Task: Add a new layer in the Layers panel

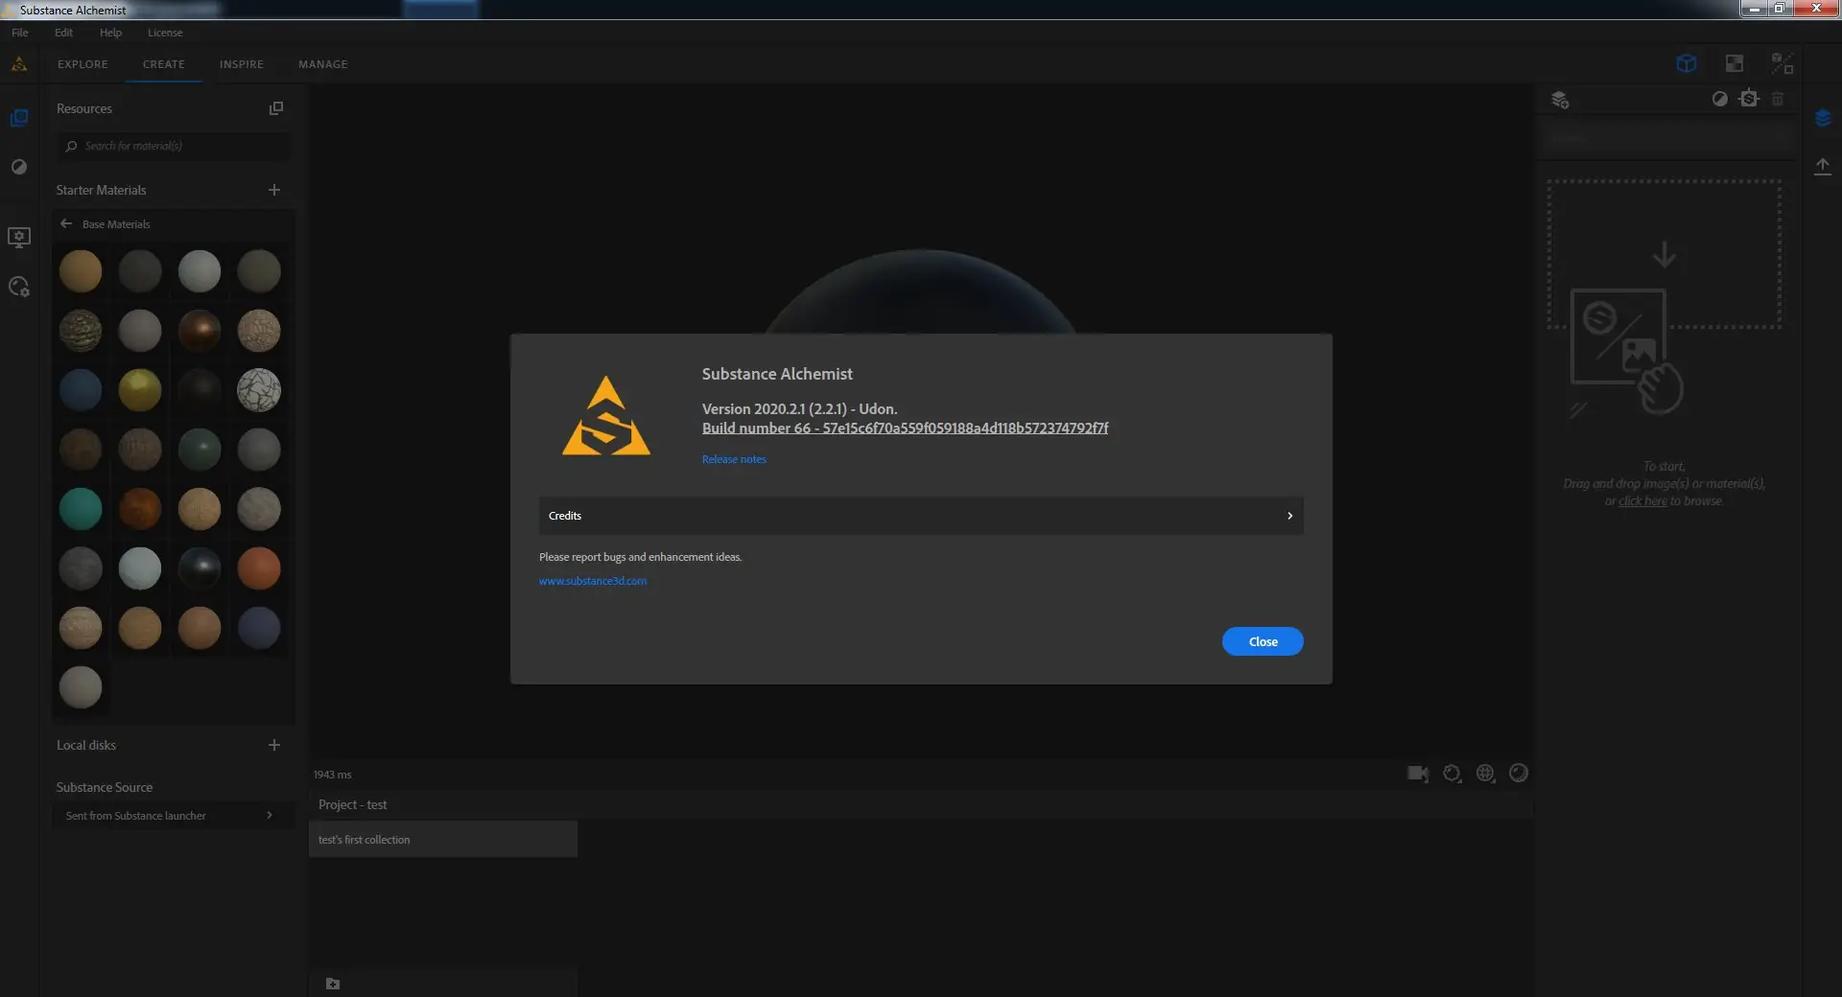Action: pos(1559,99)
